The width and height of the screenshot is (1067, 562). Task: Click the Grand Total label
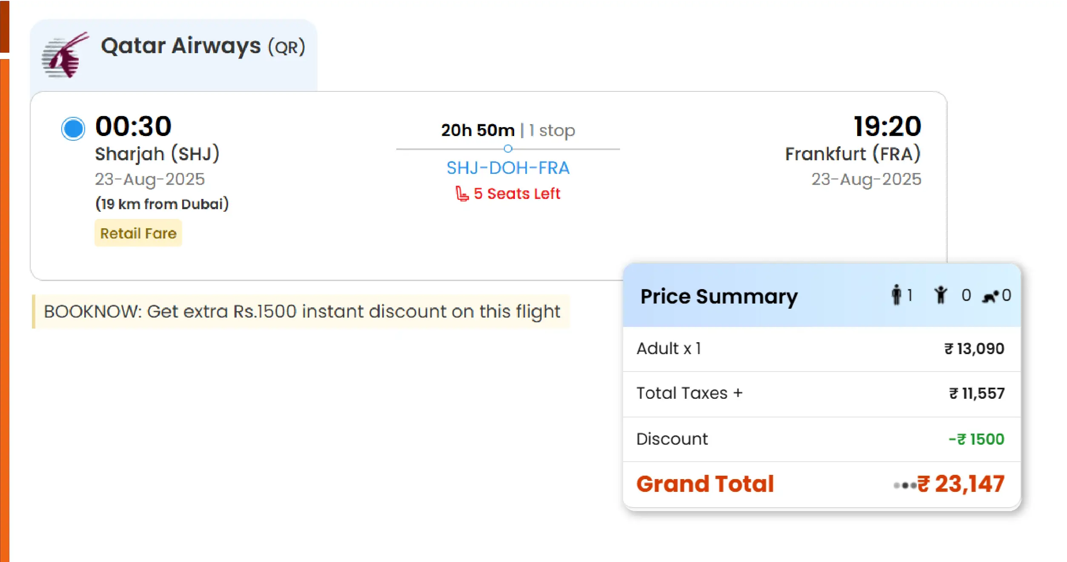705,484
